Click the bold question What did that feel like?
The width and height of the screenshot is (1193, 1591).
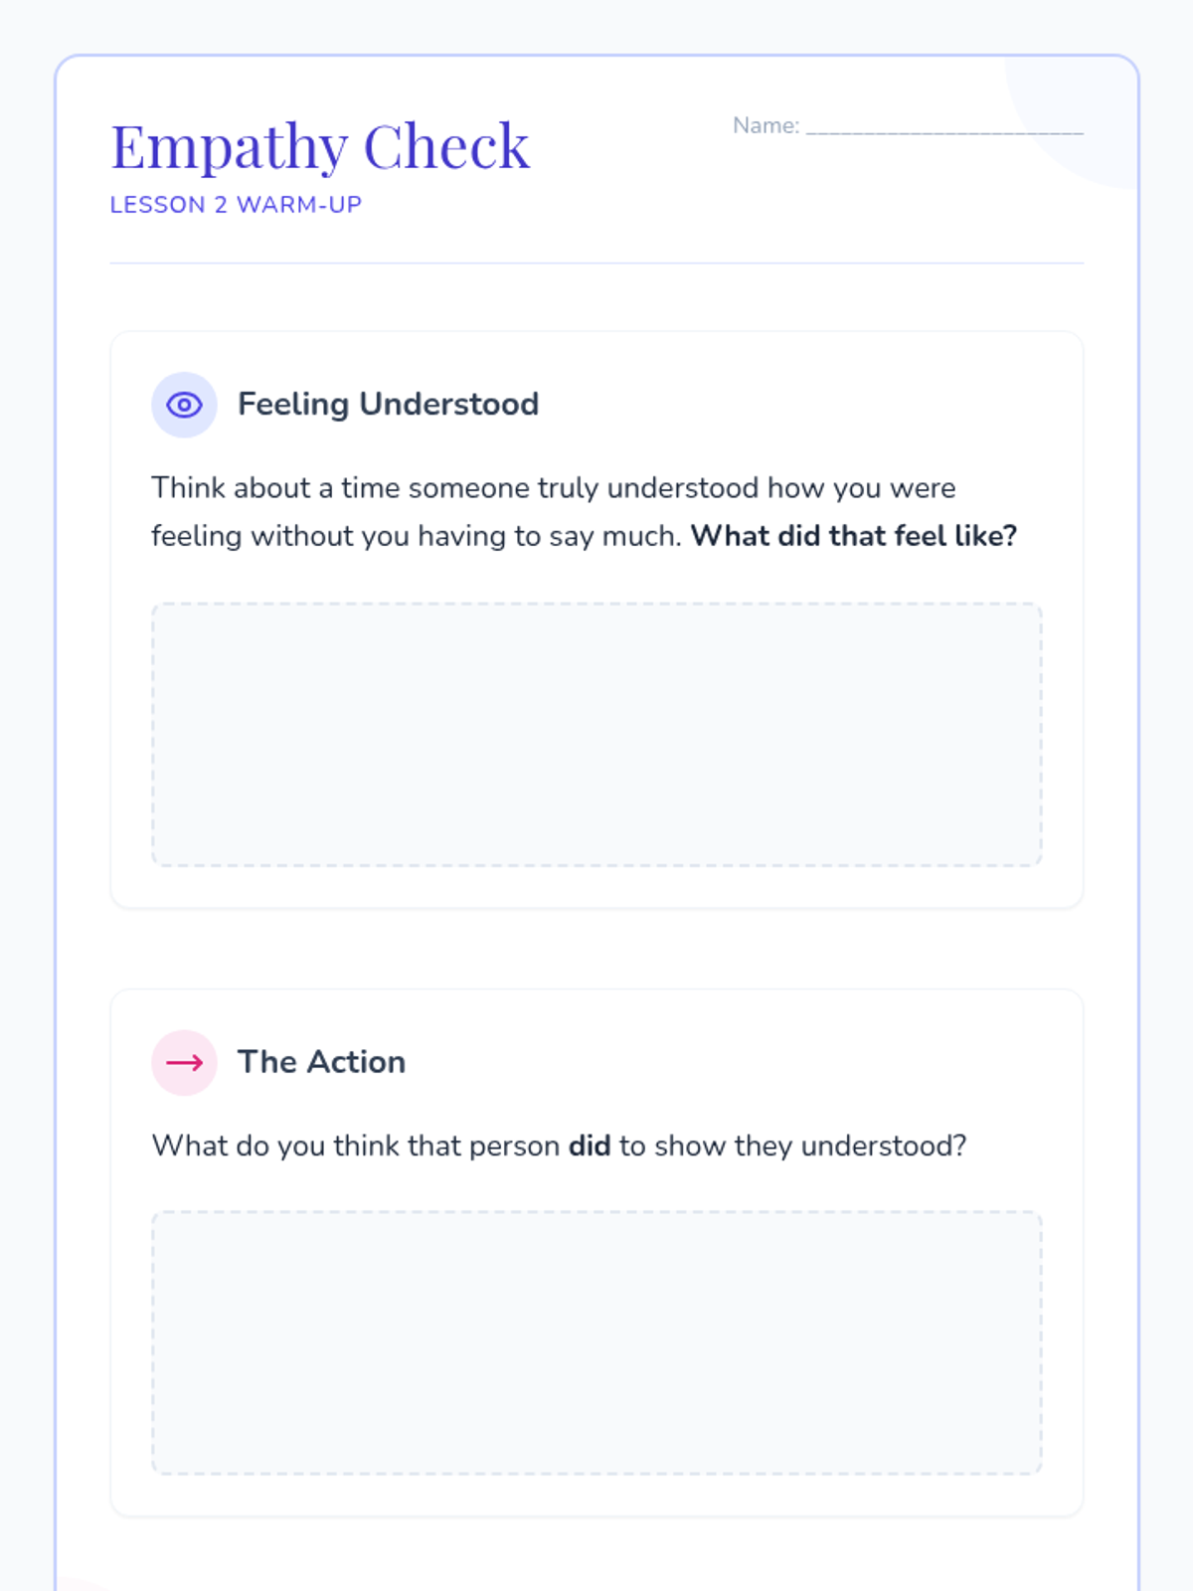(854, 536)
